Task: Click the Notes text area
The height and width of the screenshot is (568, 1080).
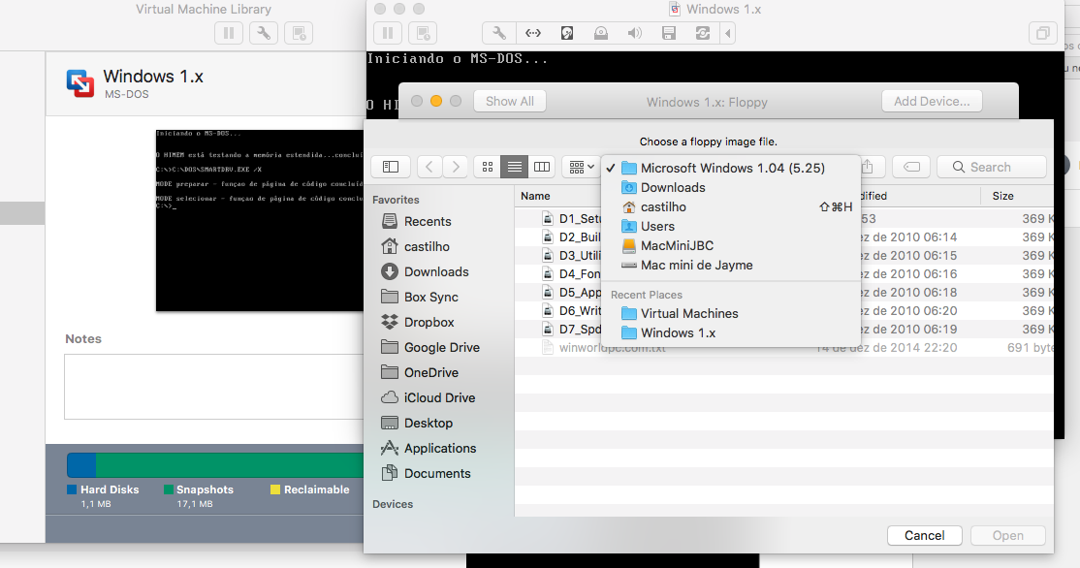Action: coord(213,386)
